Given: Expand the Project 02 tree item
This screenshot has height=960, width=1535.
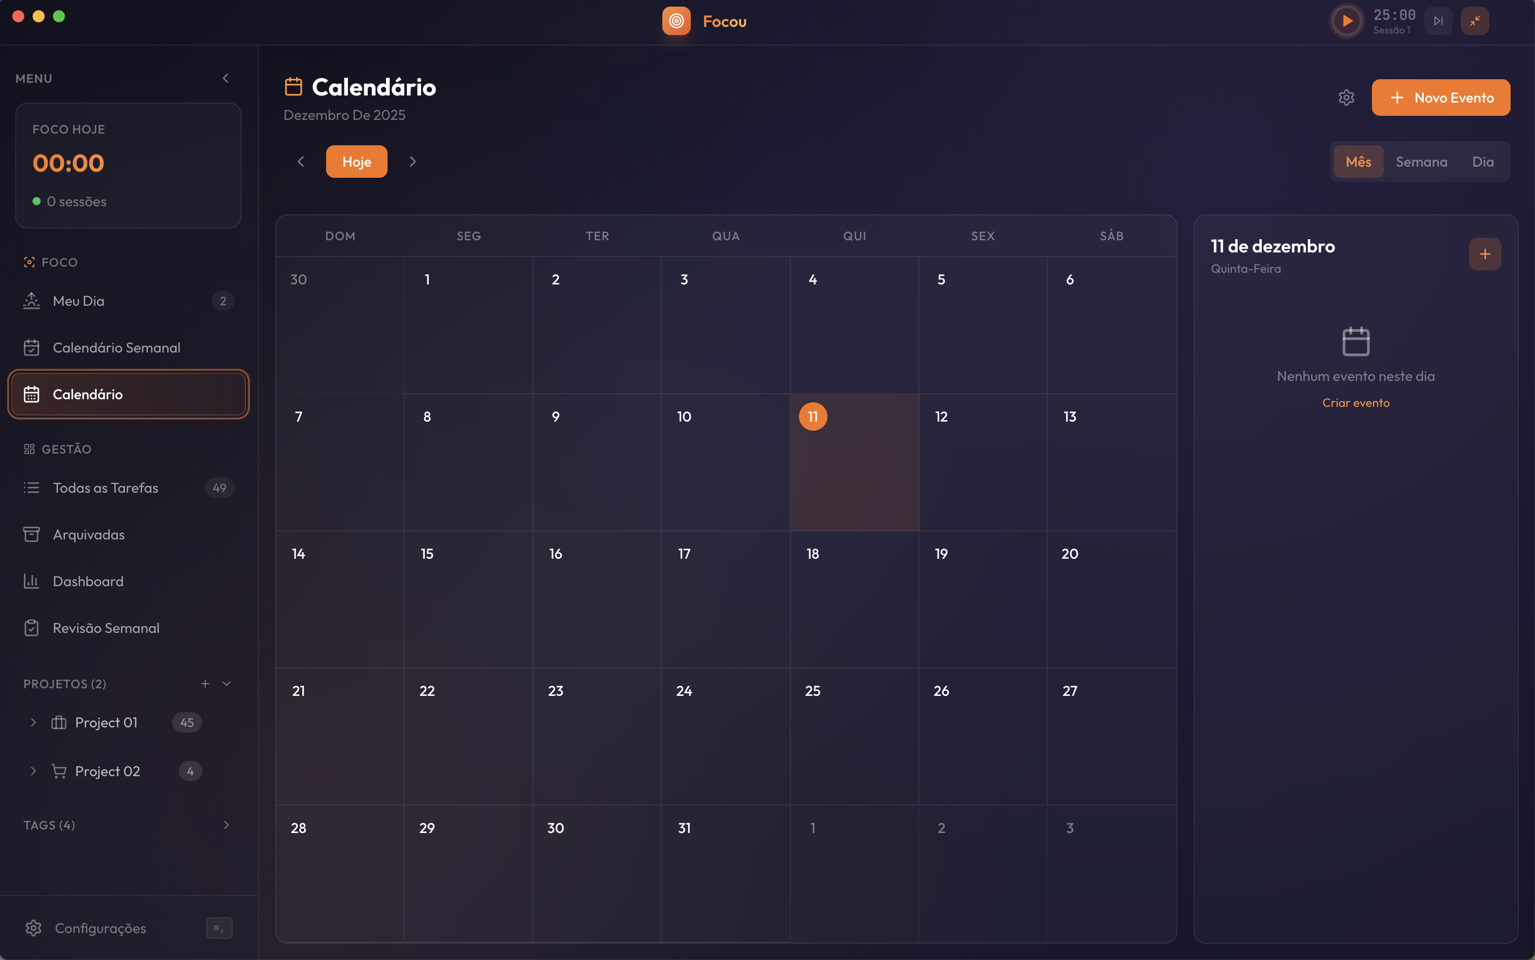Looking at the screenshot, I should (x=33, y=771).
